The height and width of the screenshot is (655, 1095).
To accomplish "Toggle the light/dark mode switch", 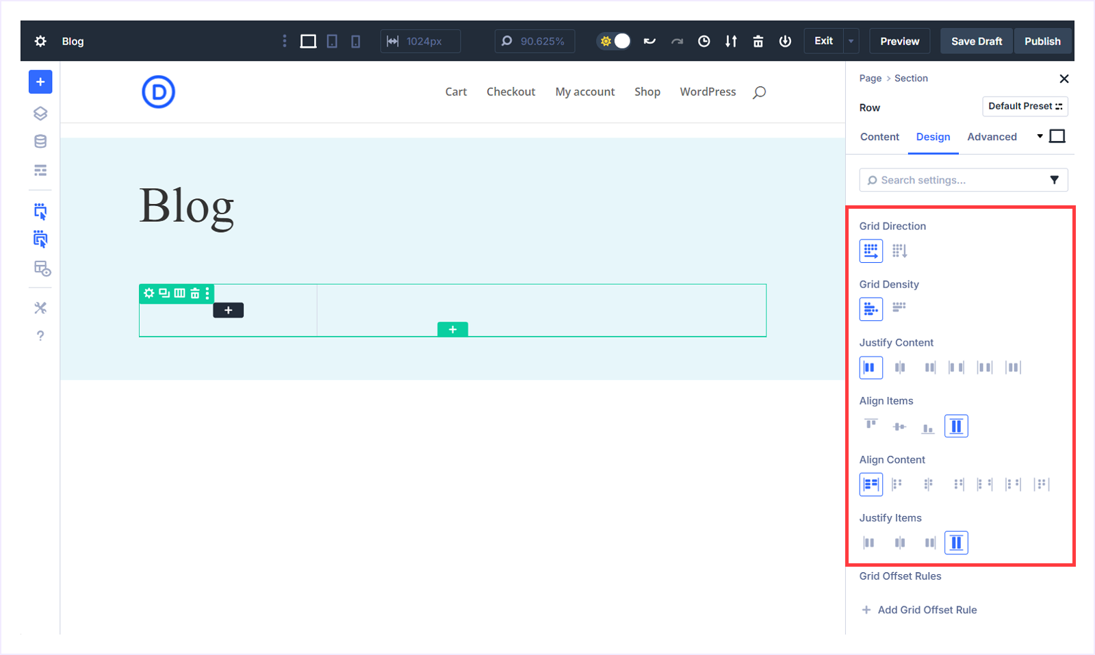I will [614, 41].
